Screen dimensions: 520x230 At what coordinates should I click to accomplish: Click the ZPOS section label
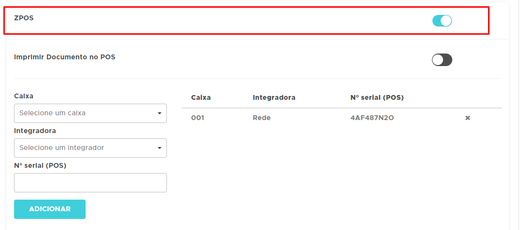pos(24,18)
